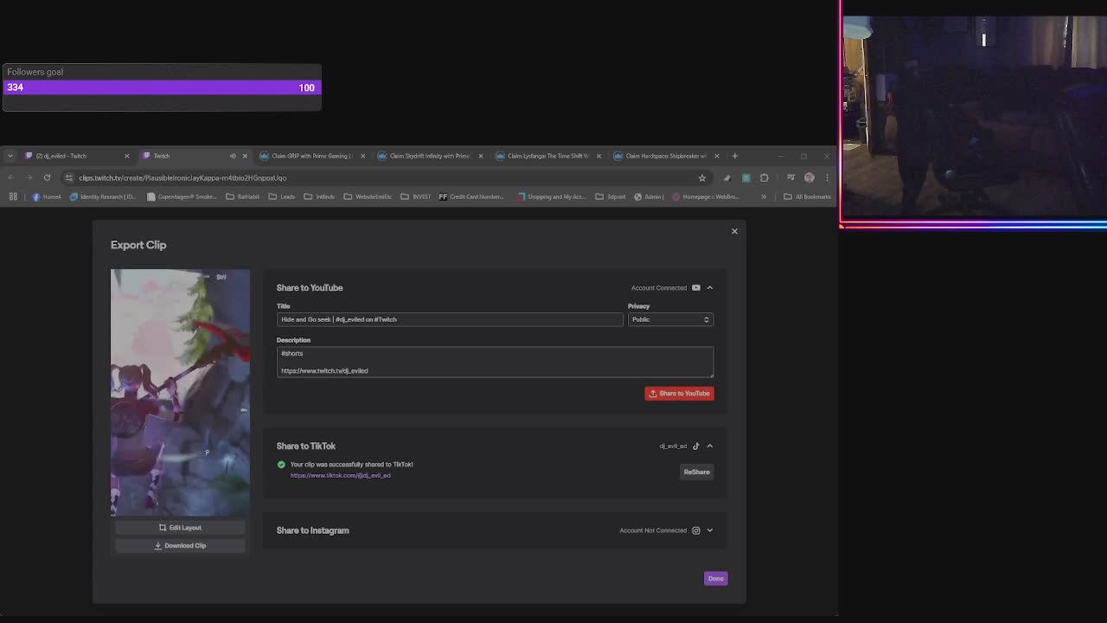Close the Export Clip dialog with X
Image resolution: width=1107 pixels, height=623 pixels.
(734, 231)
